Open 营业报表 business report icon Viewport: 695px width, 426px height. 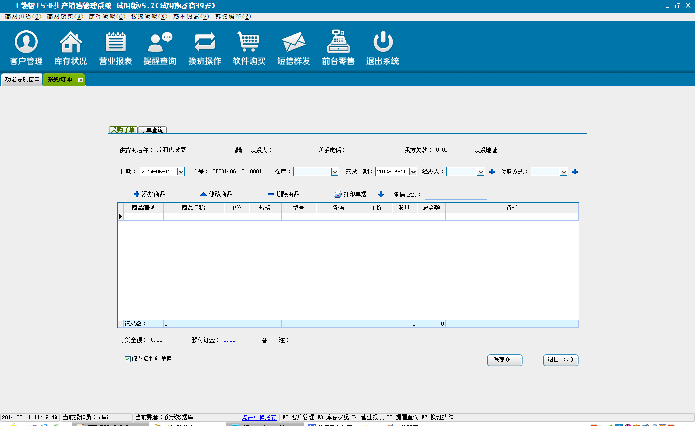click(115, 42)
